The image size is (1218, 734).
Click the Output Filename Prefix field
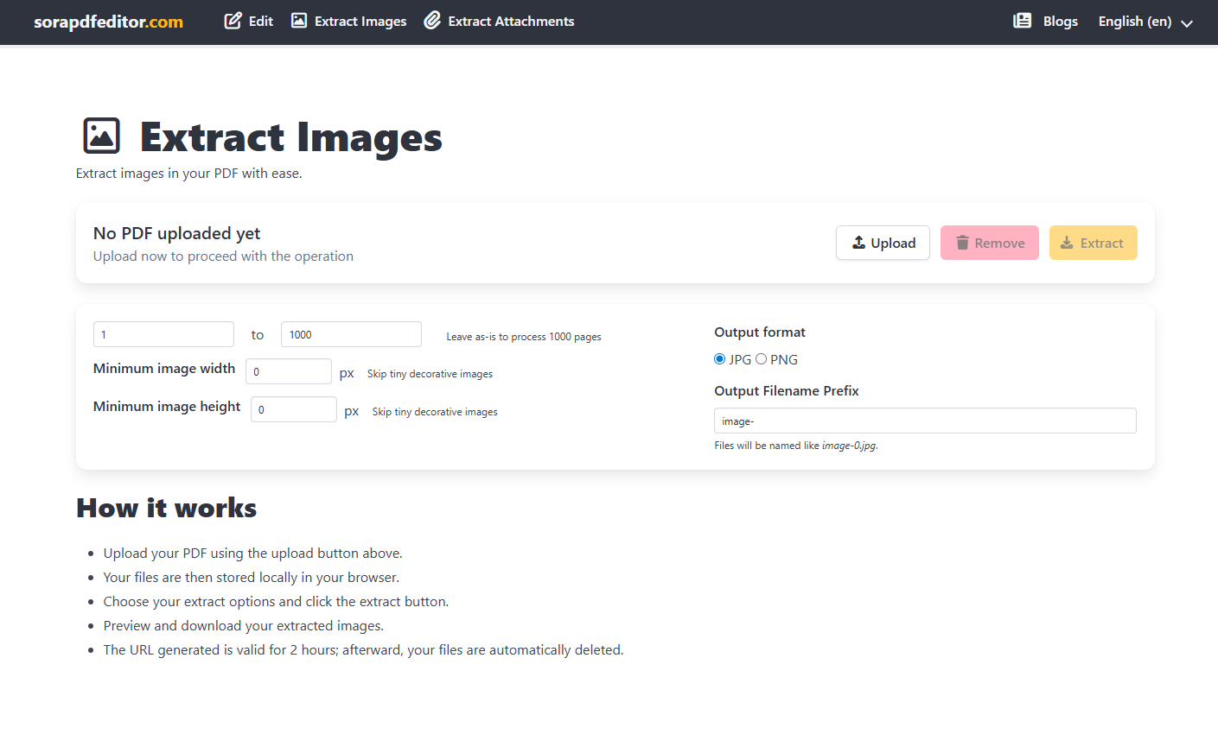point(924,421)
